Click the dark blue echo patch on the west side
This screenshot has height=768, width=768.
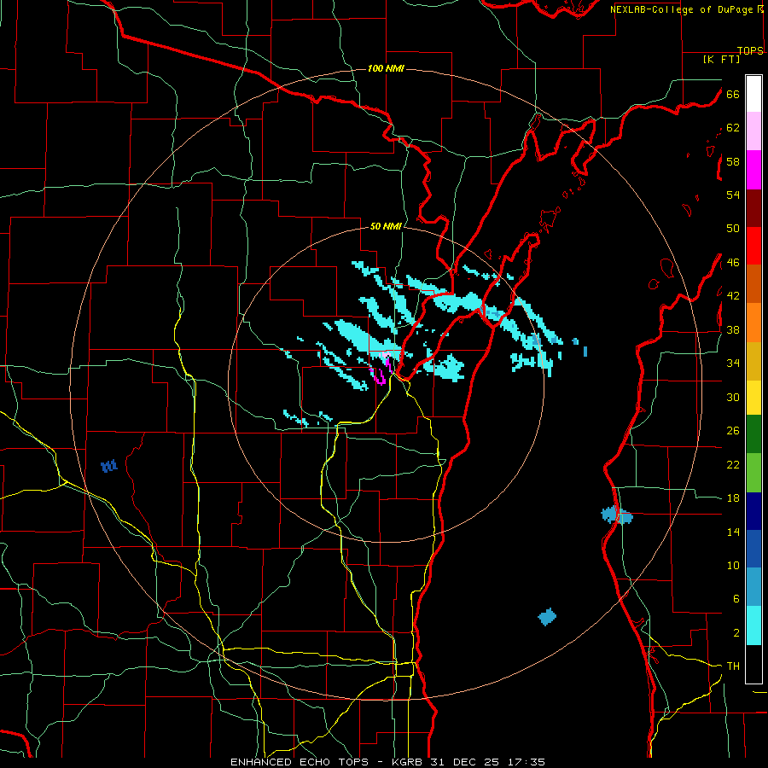coord(109,466)
